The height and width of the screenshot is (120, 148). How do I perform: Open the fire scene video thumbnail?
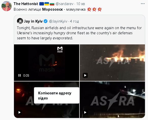(x=112, y=63)
